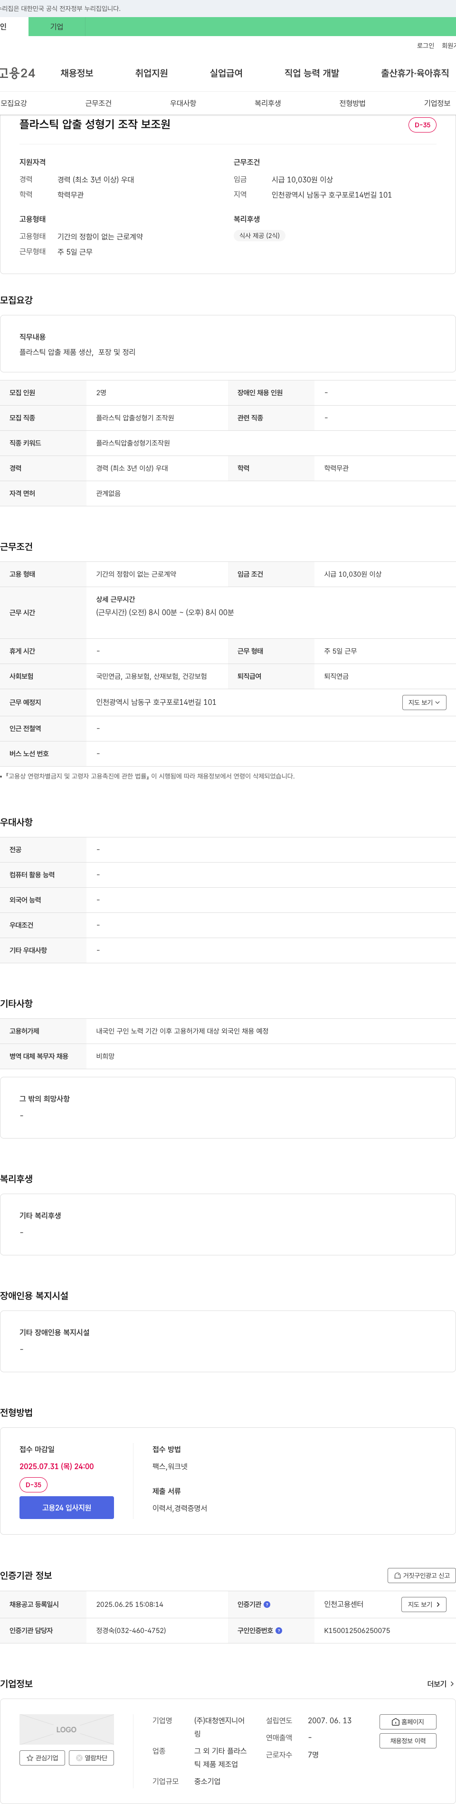Viewport: 456px width, 1804px height.
Task: Expand 지도 보기 for 근무 예정지
Action: point(424,703)
